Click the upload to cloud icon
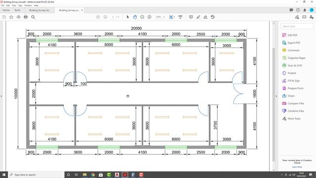 tap(19, 17)
